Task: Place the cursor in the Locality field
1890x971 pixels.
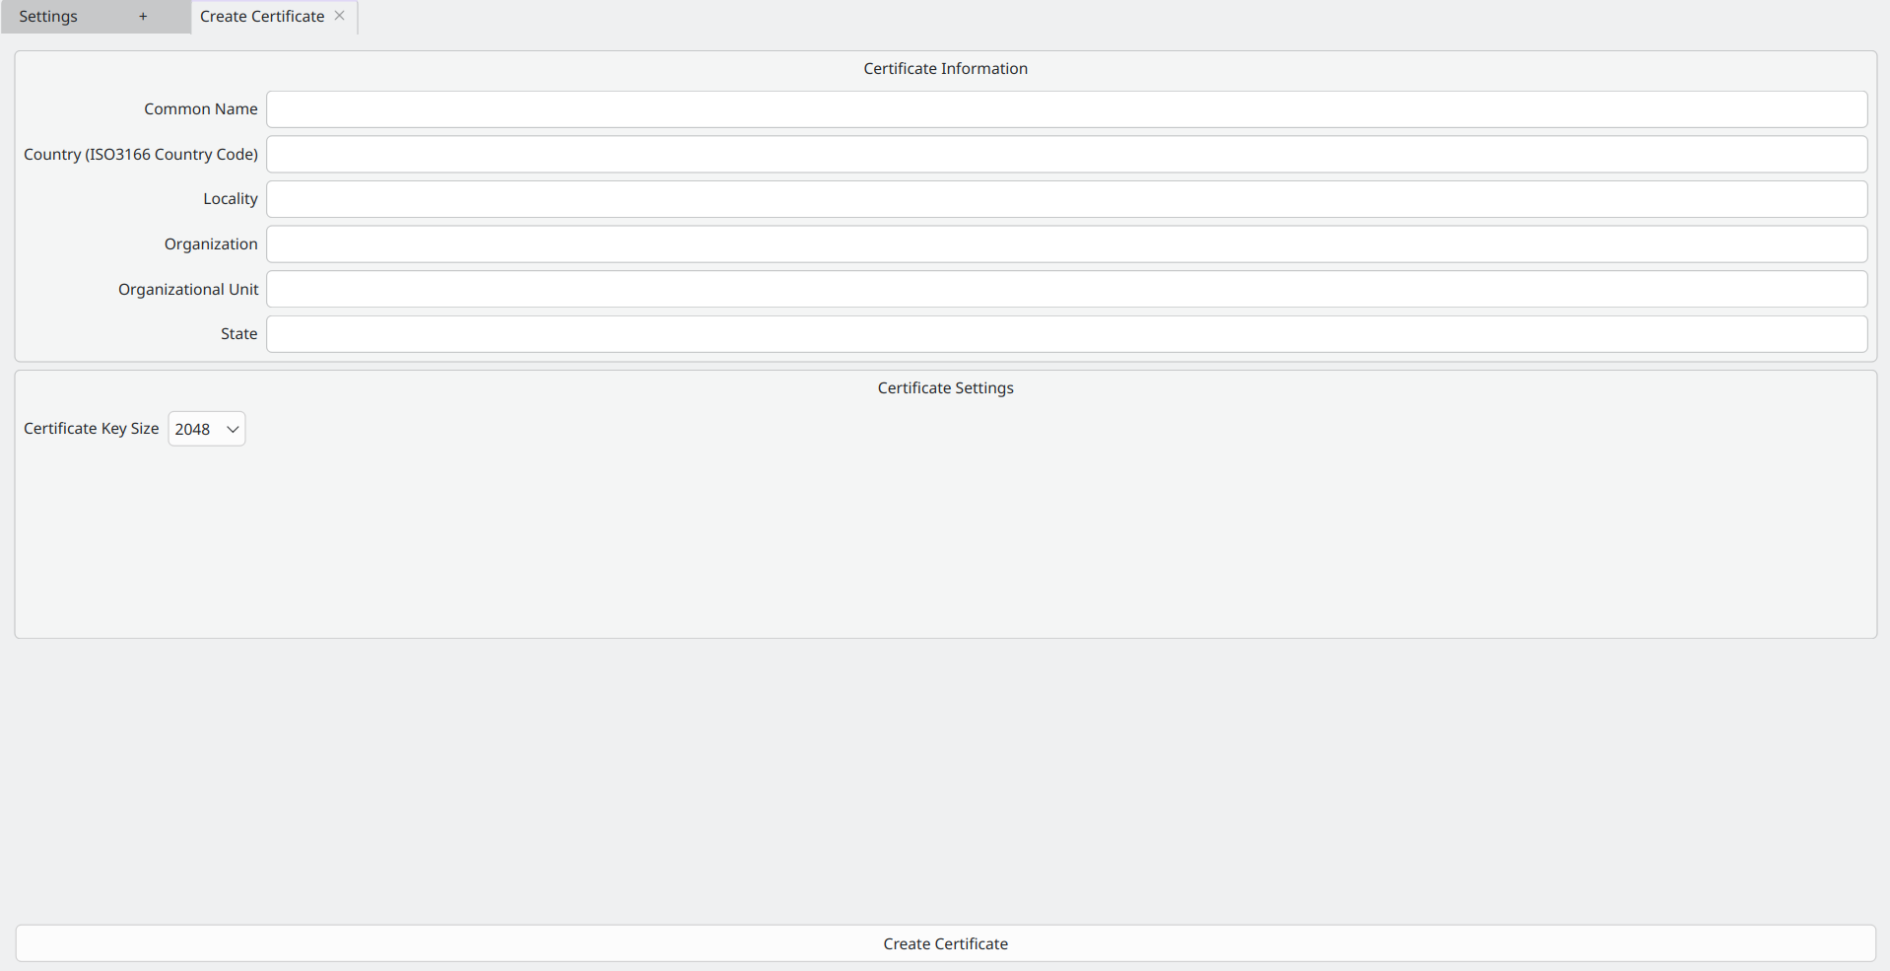Action: (1066, 199)
